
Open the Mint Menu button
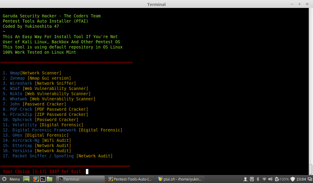click(11, 179)
